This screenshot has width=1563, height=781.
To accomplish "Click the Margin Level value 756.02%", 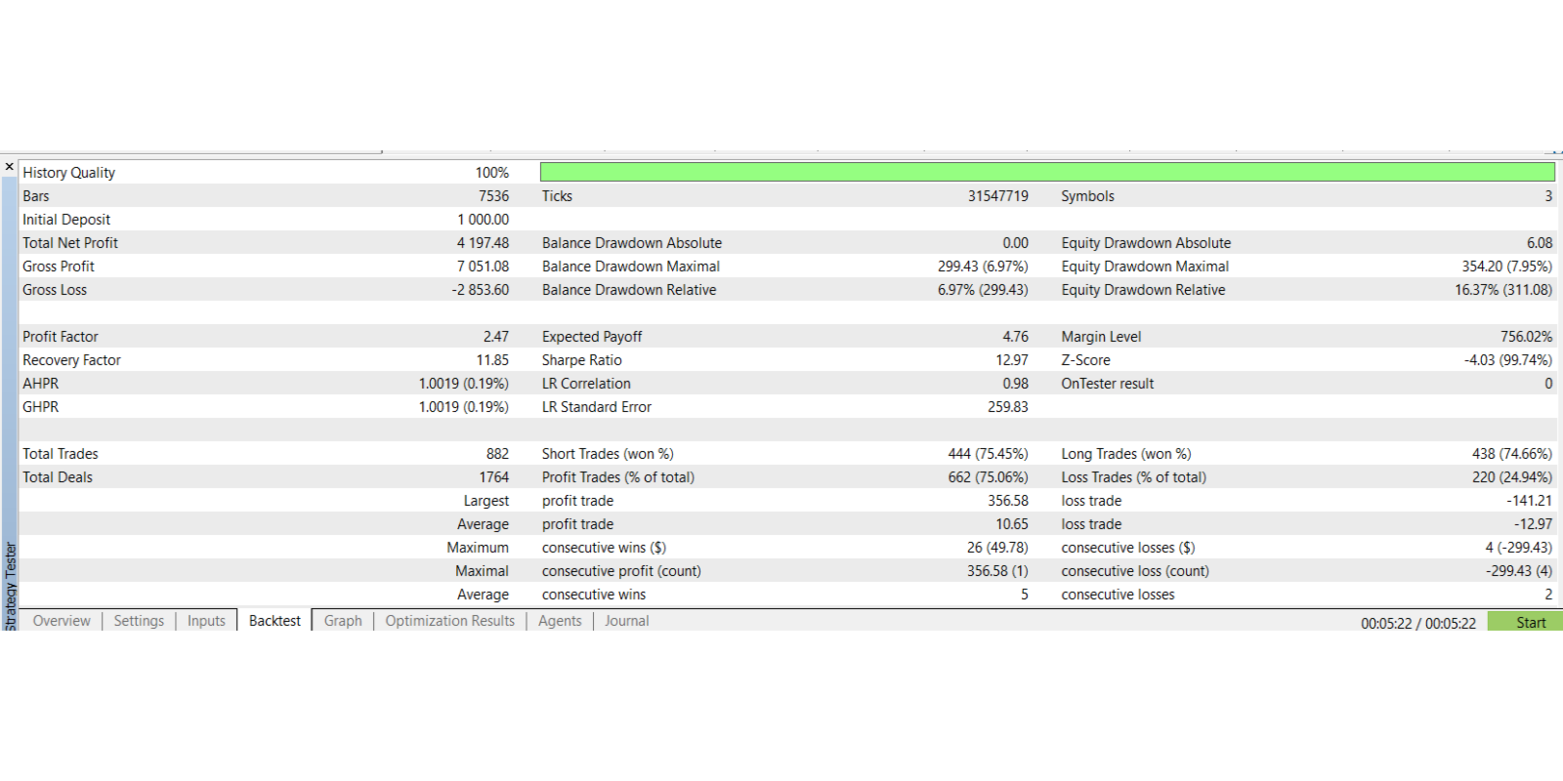I will 1527,337.
